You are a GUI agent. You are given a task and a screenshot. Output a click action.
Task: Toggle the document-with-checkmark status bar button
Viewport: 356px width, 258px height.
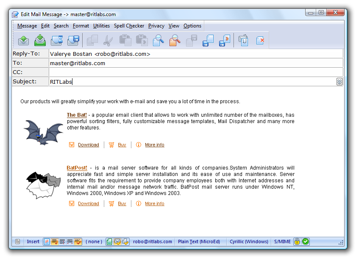point(125,242)
